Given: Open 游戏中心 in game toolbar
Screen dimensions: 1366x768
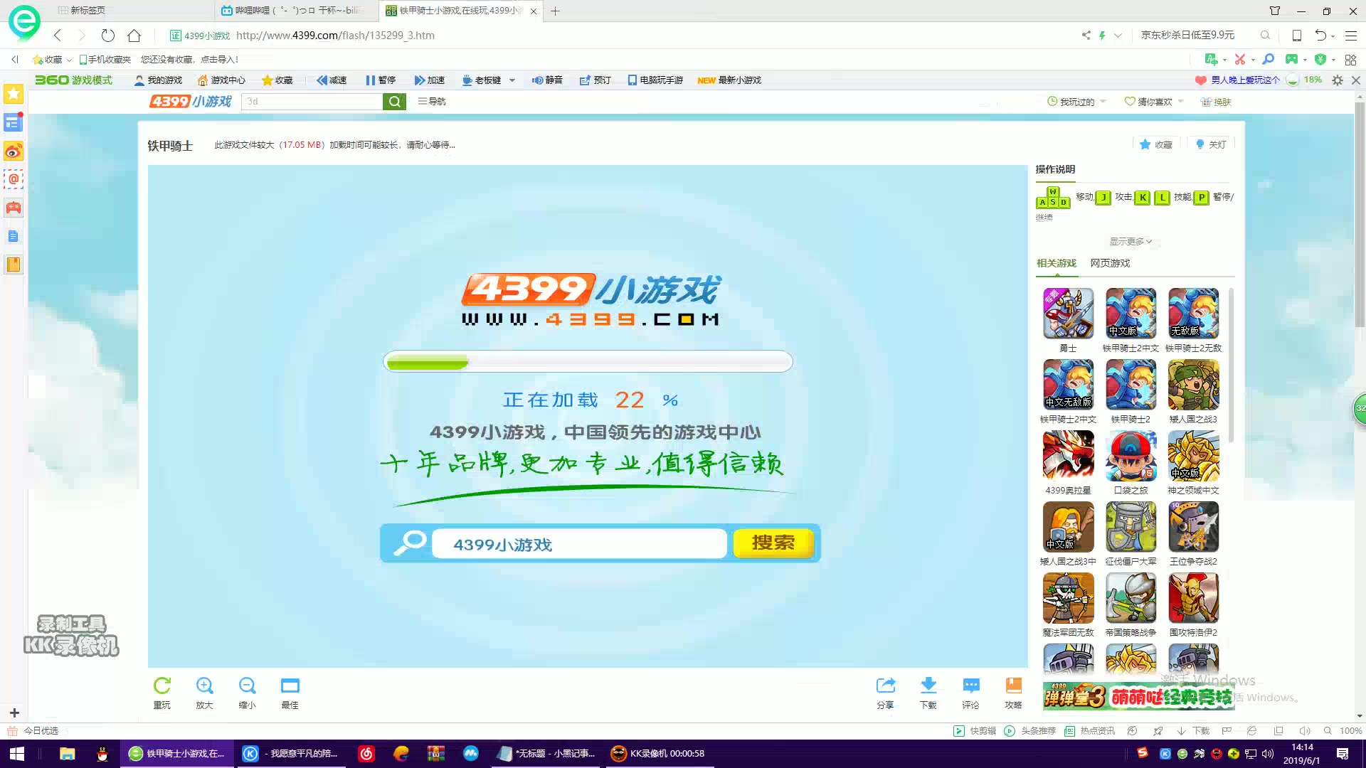Looking at the screenshot, I should click(221, 80).
